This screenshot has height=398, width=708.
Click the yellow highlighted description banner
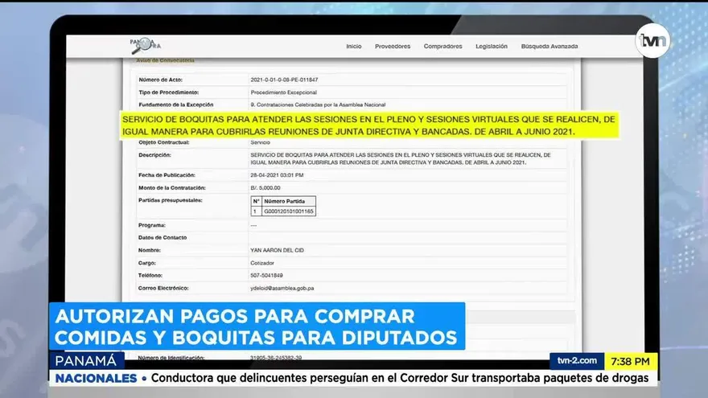point(369,125)
